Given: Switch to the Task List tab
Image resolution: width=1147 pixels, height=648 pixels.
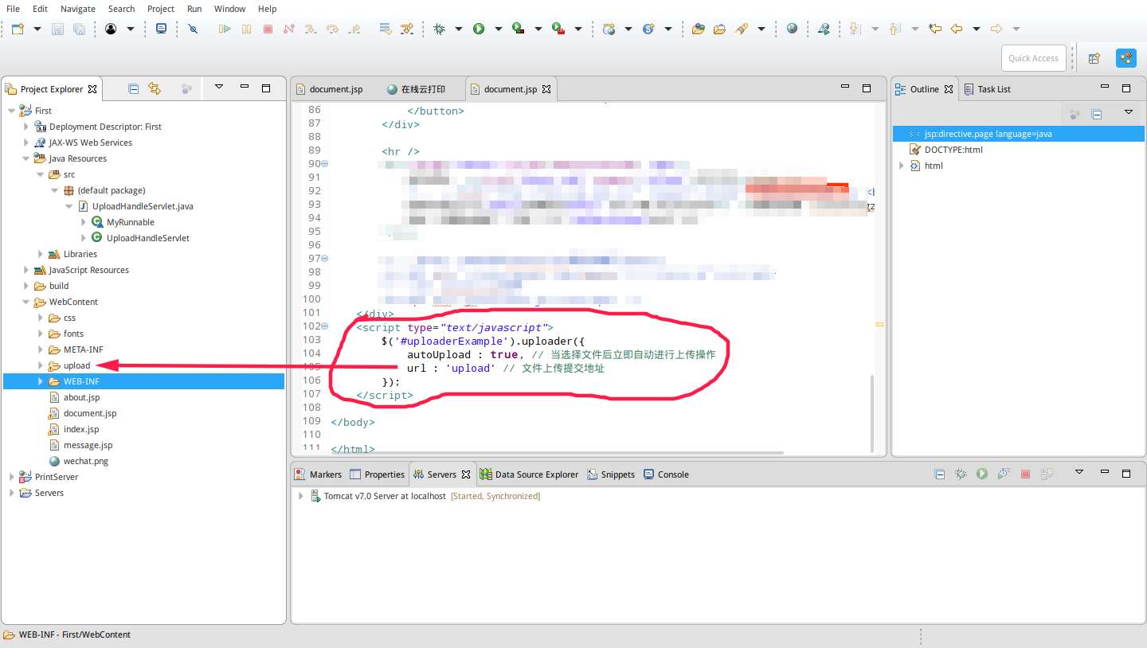Looking at the screenshot, I should [x=987, y=89].
